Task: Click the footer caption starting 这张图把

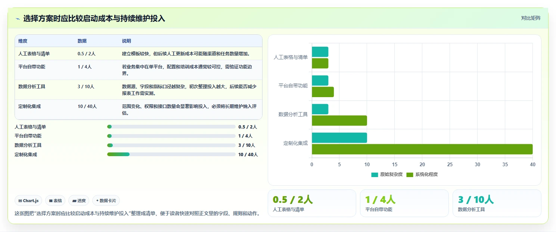Action: (x=137, y=214)
